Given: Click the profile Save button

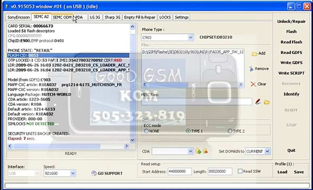Looking at the screenshot, I should click(299, 172).
